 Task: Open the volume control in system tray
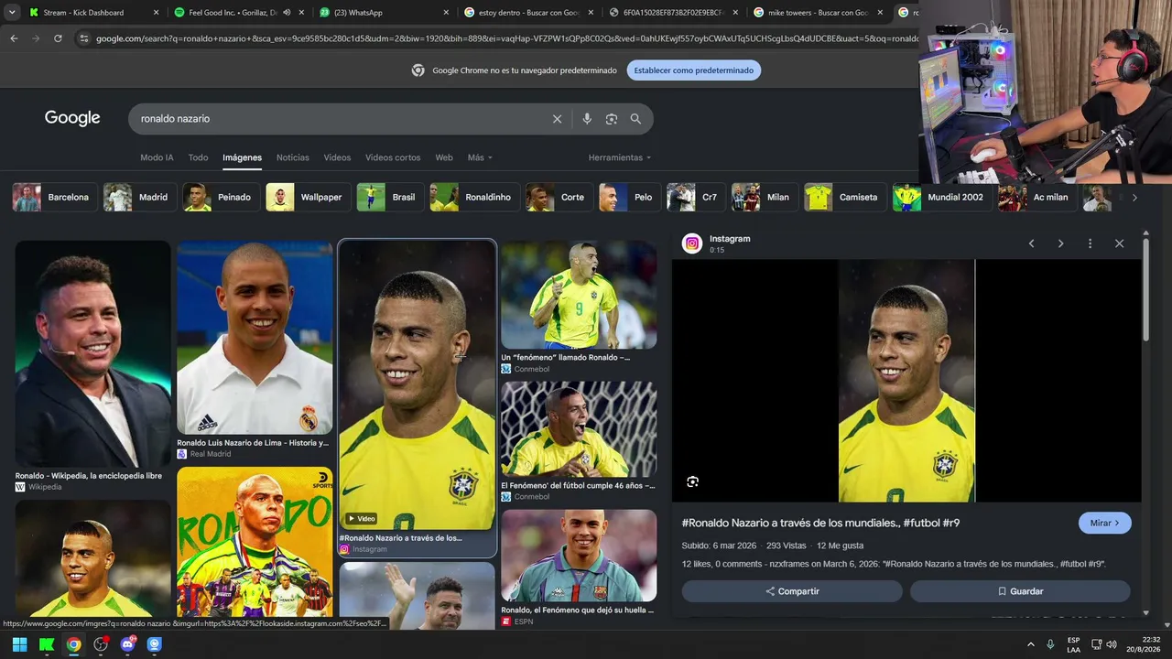[x=1112, y=644]
